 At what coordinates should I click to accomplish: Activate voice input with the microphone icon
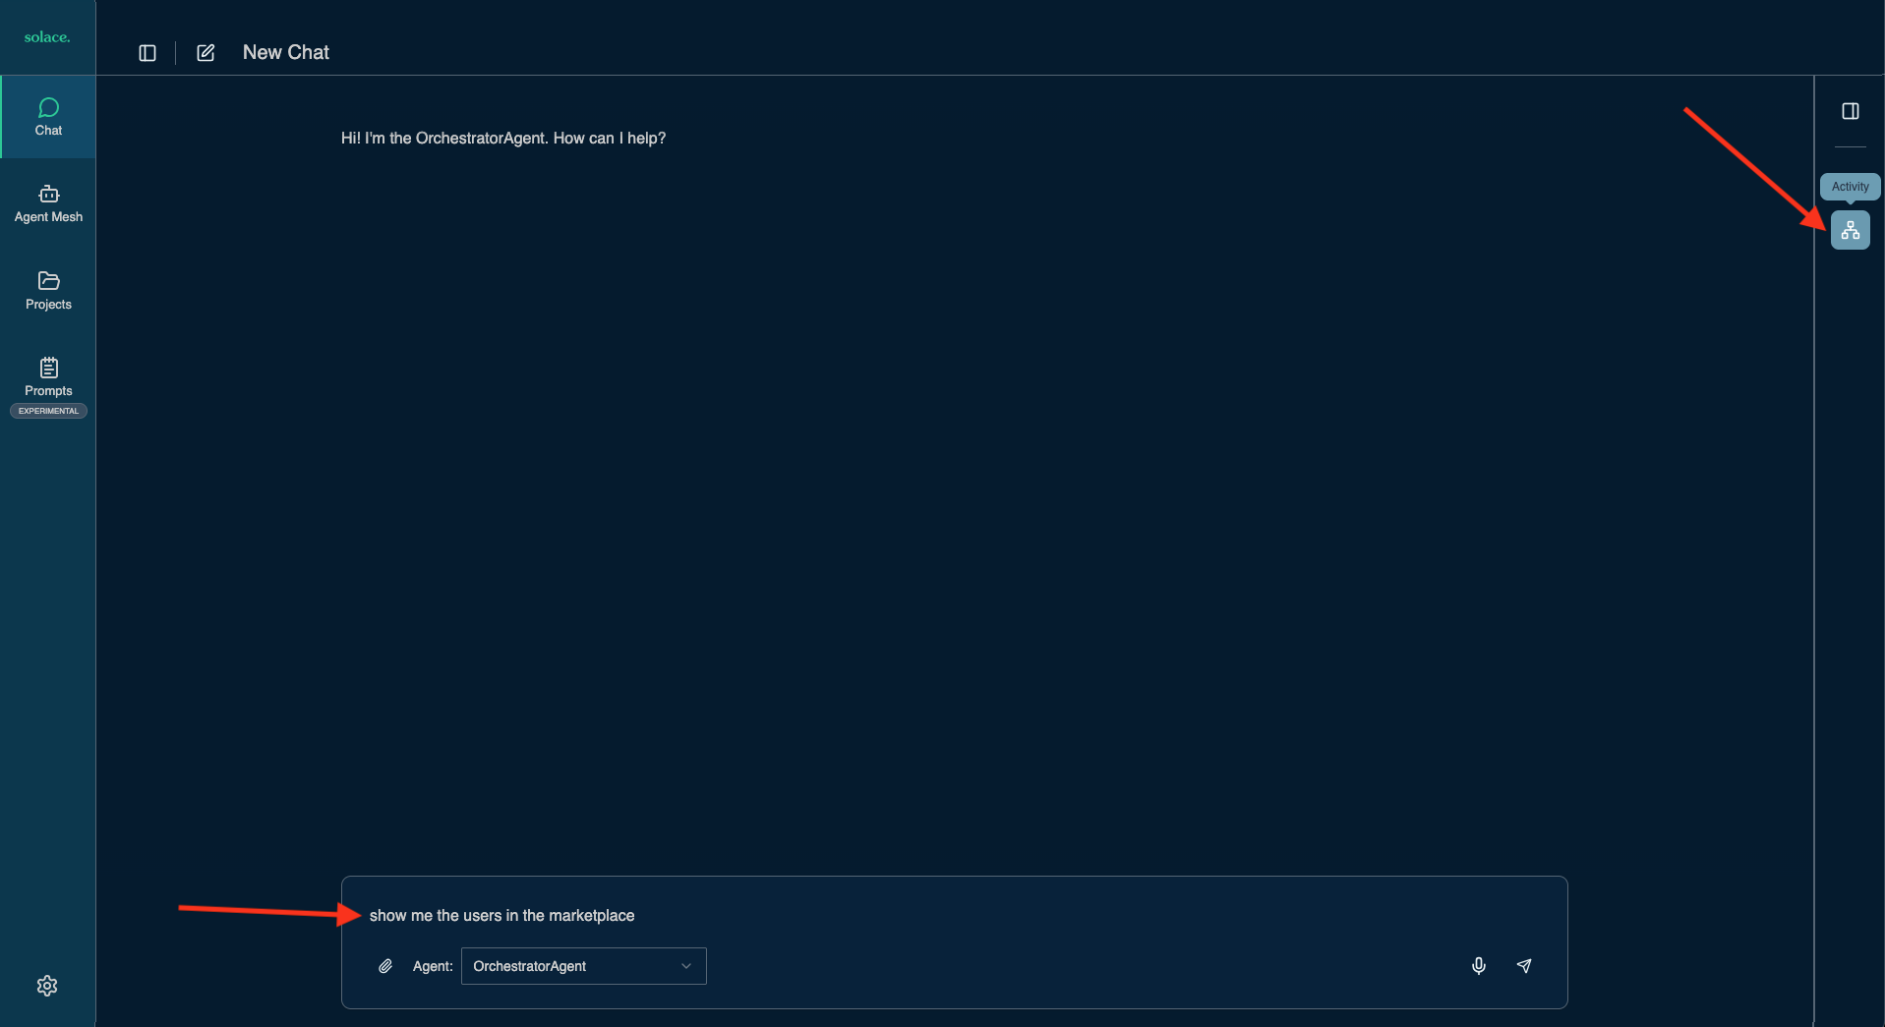coord(1478,966)
